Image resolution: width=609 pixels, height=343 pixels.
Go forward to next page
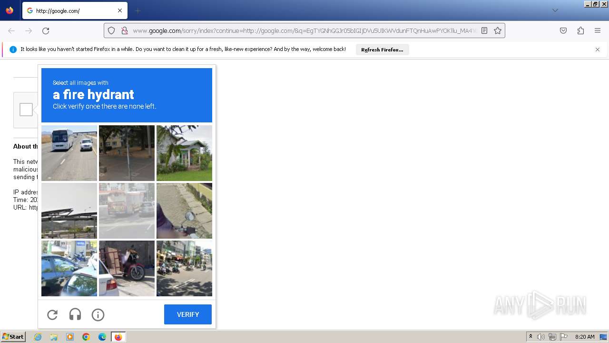point(29,30)
